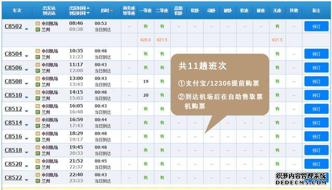Click departure station icon for C8522
Viewport: 332px width, 190px height.
coord(38,175)
